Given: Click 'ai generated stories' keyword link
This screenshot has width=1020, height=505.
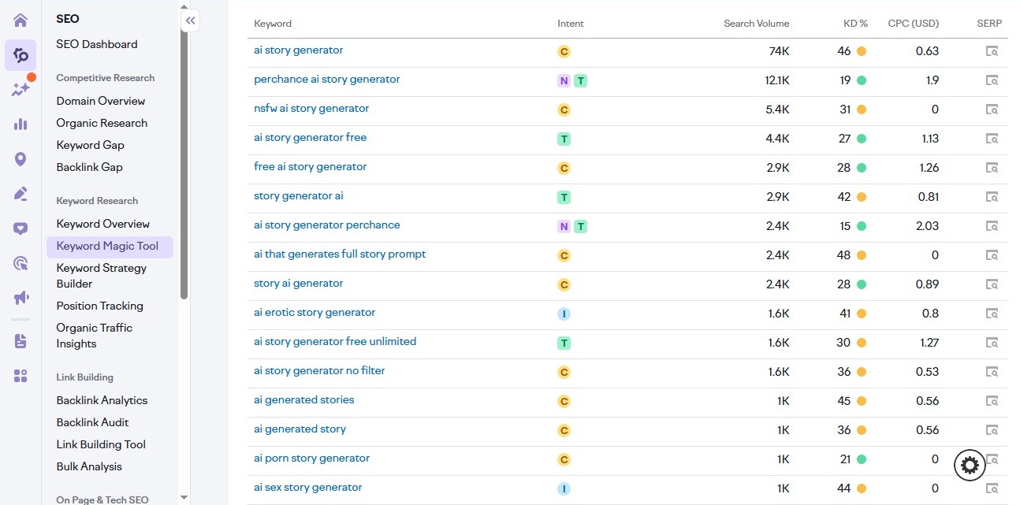Looking at the screenshot, I should tap(303, 400).
